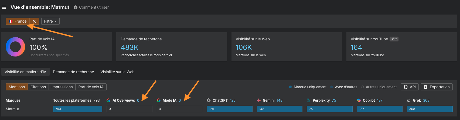
Task: Click the Copilot count 137
Action: click(x=380, y=100)
